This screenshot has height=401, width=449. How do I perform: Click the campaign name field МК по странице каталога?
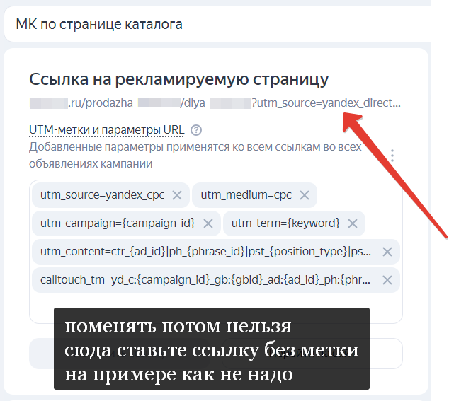tap(217, 24)
